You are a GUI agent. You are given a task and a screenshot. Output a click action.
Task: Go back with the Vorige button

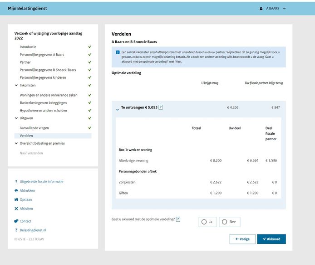(x=242, y=239)
